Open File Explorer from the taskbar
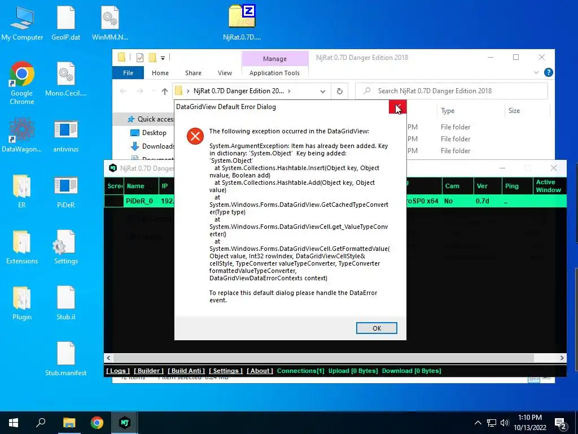The image size is (578, 434). coord(69,423)
